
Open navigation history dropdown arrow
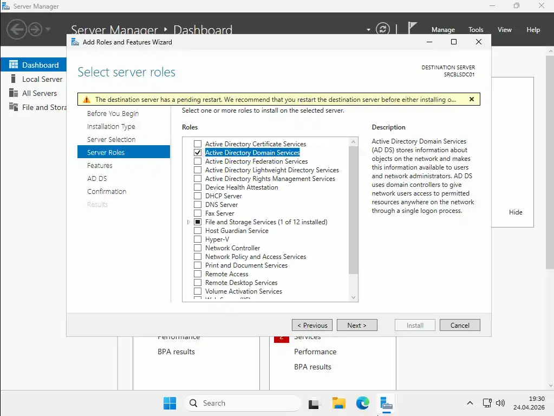point(48,29)
